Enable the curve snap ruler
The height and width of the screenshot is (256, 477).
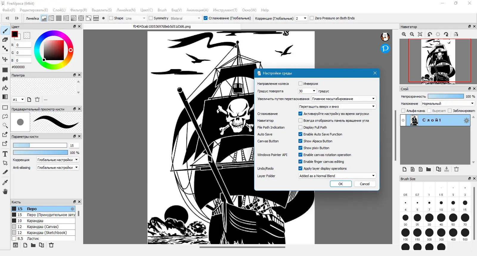pyautogui.click(x=89, y=18)
